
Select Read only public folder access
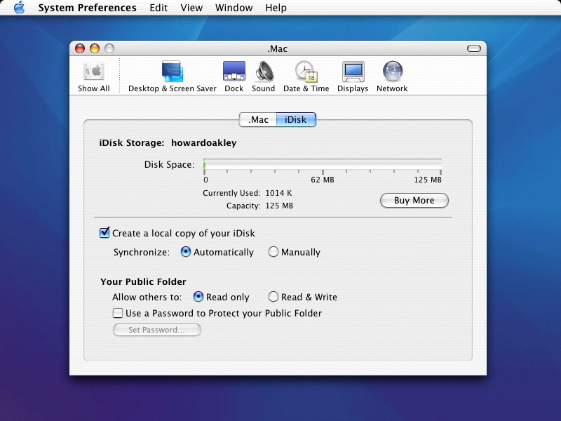point(198,297)
